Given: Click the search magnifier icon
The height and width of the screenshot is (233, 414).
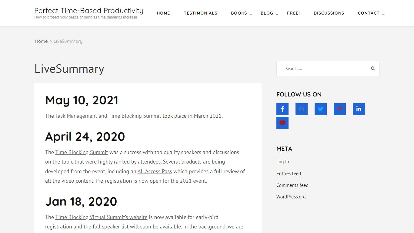Looking at the screenshot, I should [x=373, y=69].
